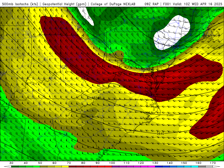
Task: Click the 50 knot value on the color scale
Action: tap(40, 163)
